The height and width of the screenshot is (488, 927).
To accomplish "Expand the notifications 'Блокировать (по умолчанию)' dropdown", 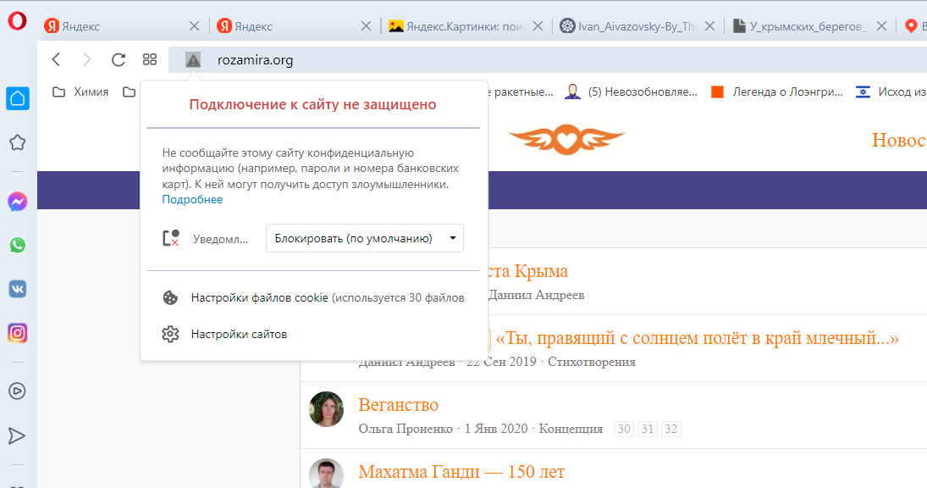I will (x=364, y=239).
